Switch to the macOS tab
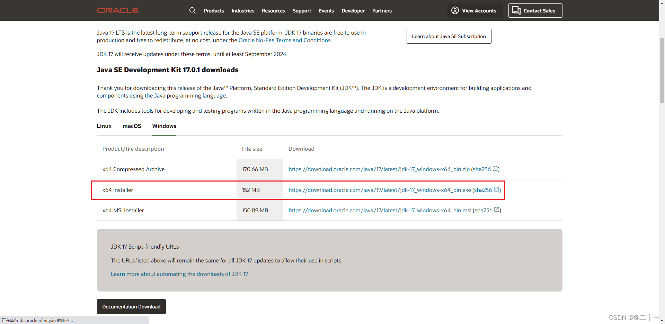The image size is (665, 324). (x=132, y=126)
